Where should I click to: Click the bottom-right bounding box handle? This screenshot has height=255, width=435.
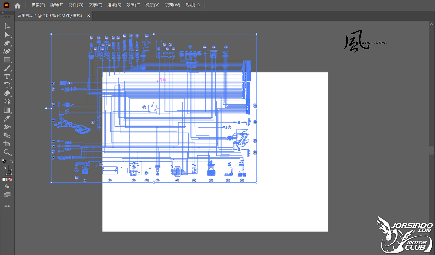(x=256, y=182)
